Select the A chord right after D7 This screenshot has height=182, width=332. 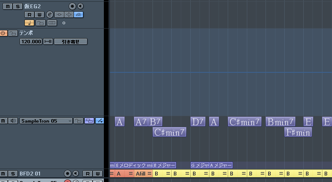pos(214,122)
